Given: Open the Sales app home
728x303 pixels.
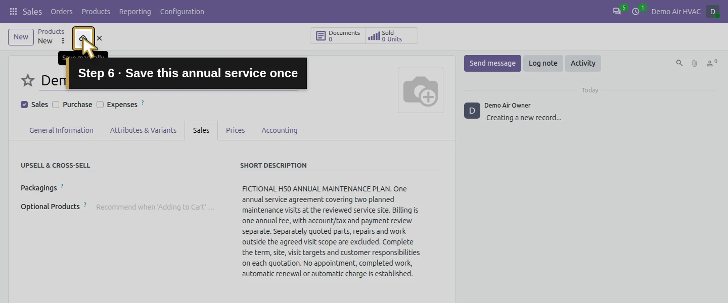Looking at the screenshot, I should pyautogui.click(x=32, y=12).
